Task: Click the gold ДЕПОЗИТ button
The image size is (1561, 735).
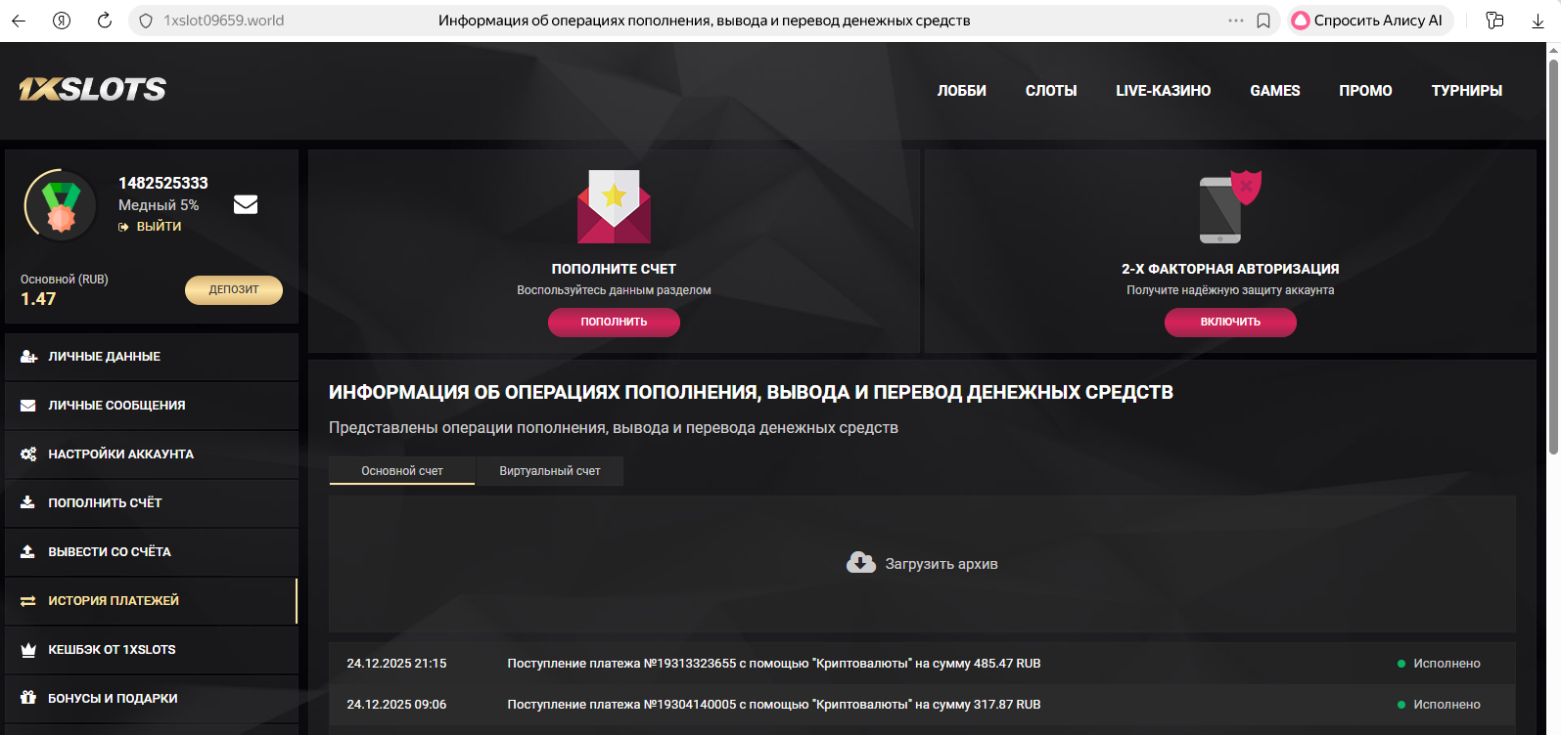Action: click(234, 290)
